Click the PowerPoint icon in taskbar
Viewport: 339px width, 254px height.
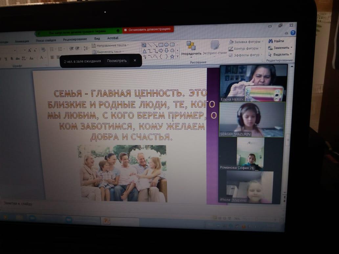106,221
